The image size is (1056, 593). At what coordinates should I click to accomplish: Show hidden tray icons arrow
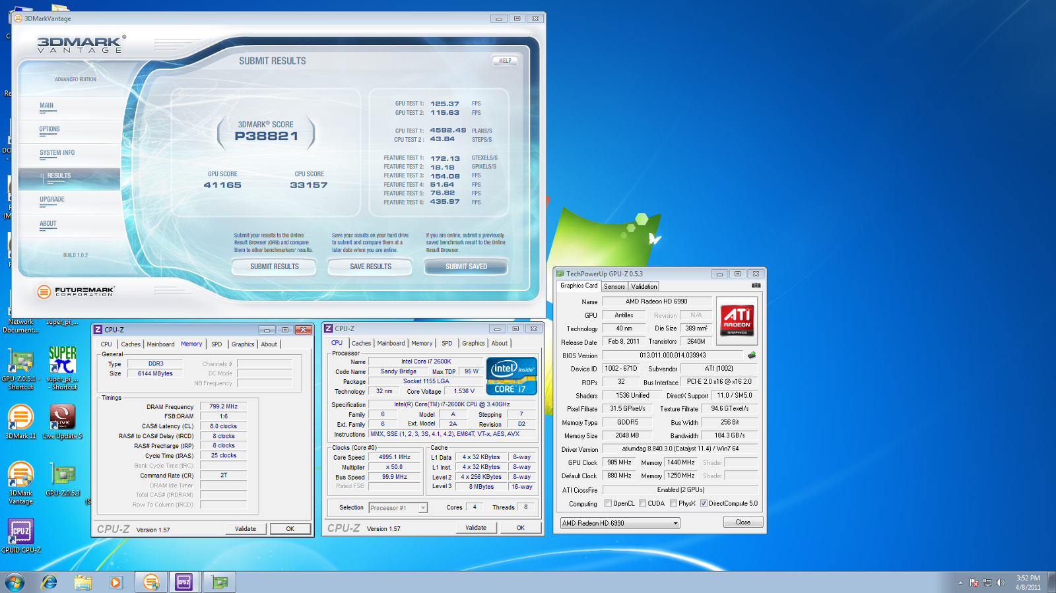(x=960, y=582)
